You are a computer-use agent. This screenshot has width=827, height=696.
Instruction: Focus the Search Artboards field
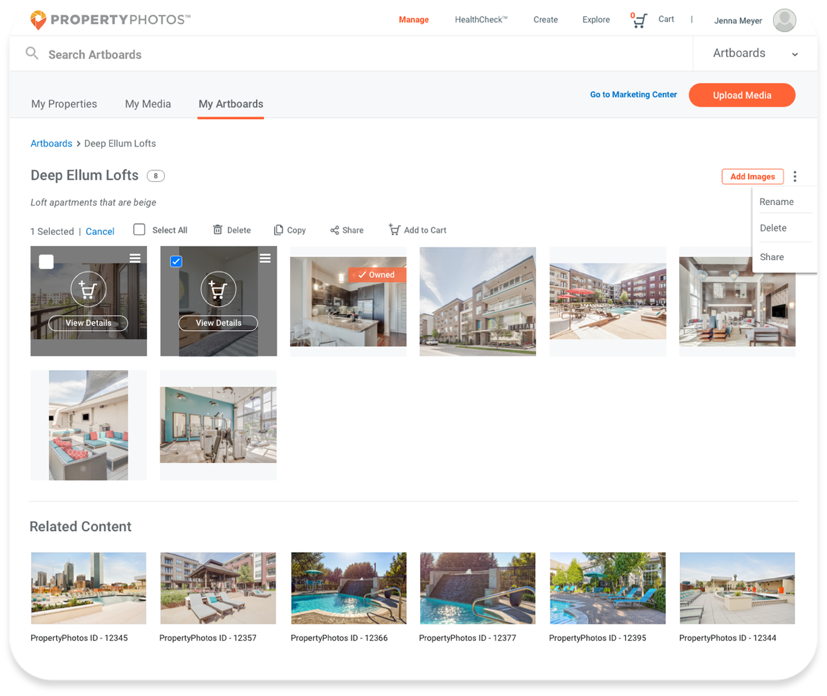click(351, 54)
